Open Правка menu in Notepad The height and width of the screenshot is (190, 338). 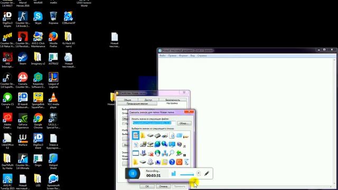tap(172, 55)
